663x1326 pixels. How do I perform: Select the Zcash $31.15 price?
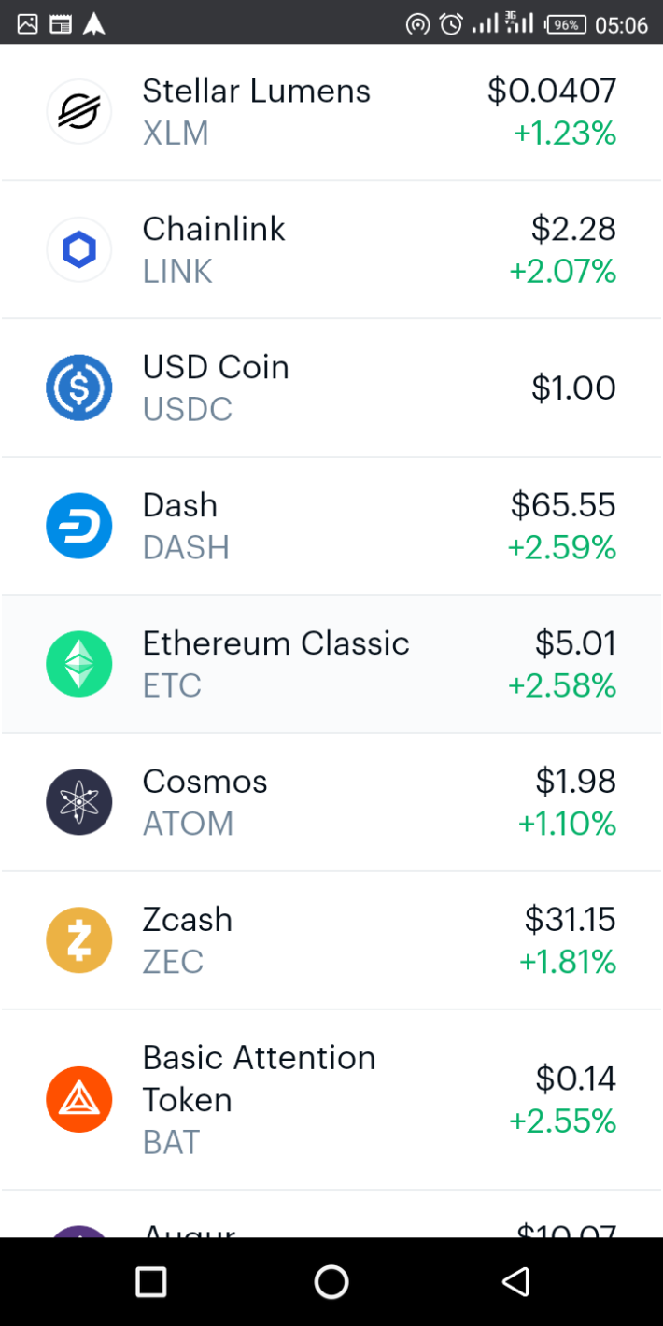pyautogui.click(x=570, y=920)
